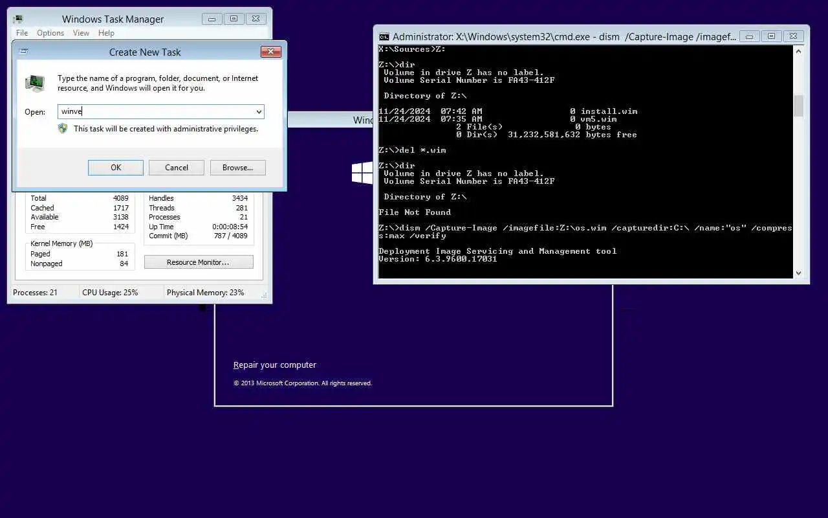This screenshot has height=518, width=828.
Task: Click the Handles count 3434
Action: click(x=240, y=198)
